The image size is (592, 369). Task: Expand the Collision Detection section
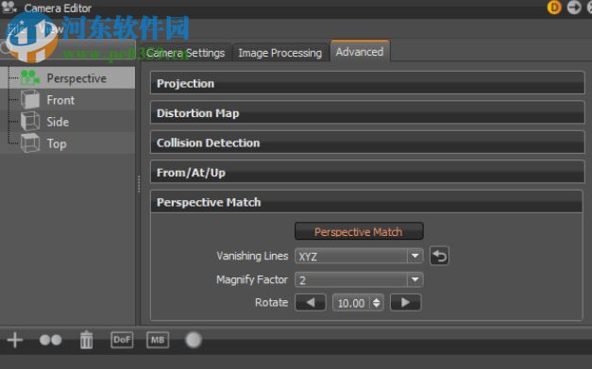[367, 143]
